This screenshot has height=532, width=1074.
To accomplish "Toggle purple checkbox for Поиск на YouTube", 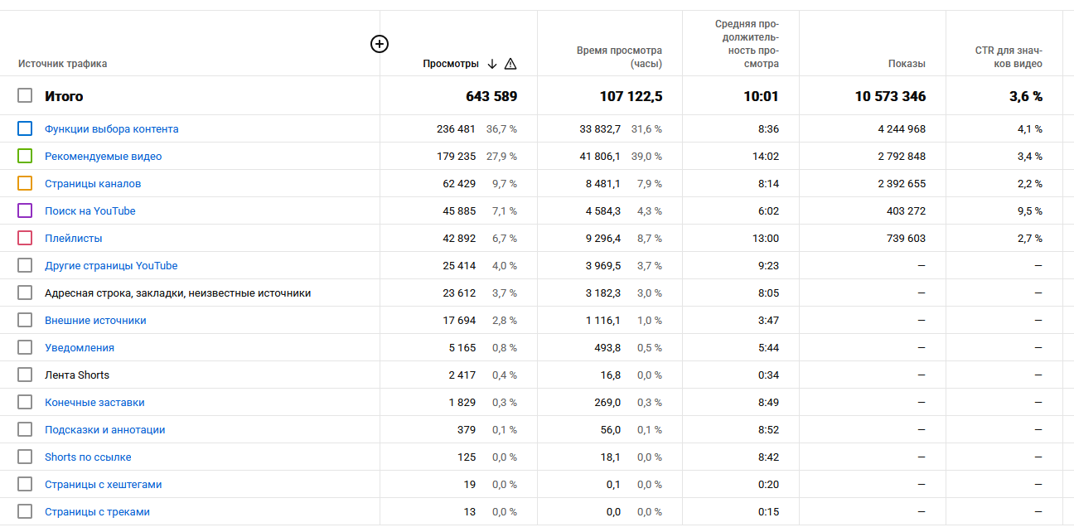I will tap(25, 210).
